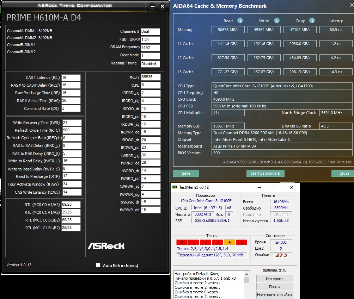Screen dimensions: 354x299
Task: Click the Refresh Cycle Time (tRFC) field
Action: coord(72,130)
